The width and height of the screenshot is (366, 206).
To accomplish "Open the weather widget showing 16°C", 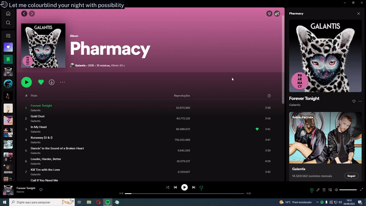I will coord(296,202).
